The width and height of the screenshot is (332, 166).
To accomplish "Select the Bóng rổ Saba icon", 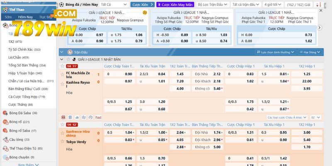I will 5,131.
